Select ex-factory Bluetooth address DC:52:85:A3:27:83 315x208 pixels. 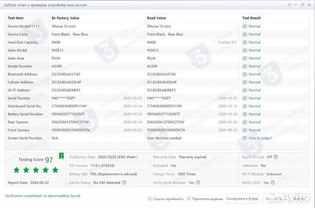point(66,74)
